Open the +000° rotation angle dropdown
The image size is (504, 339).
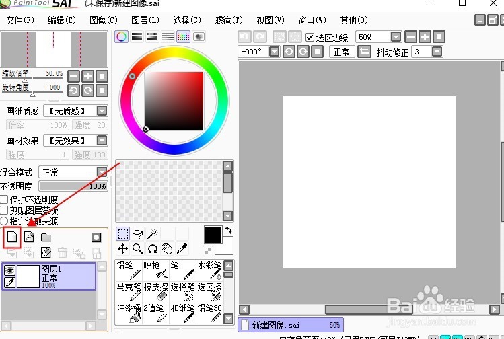(x=274, y=51)
